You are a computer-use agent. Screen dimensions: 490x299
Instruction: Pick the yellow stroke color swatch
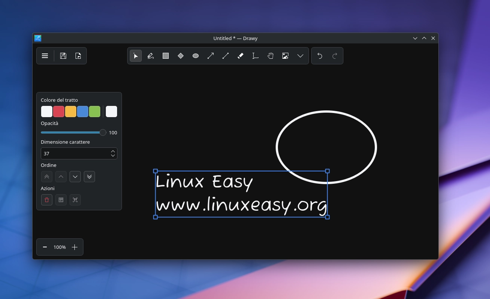coord(71,112)
